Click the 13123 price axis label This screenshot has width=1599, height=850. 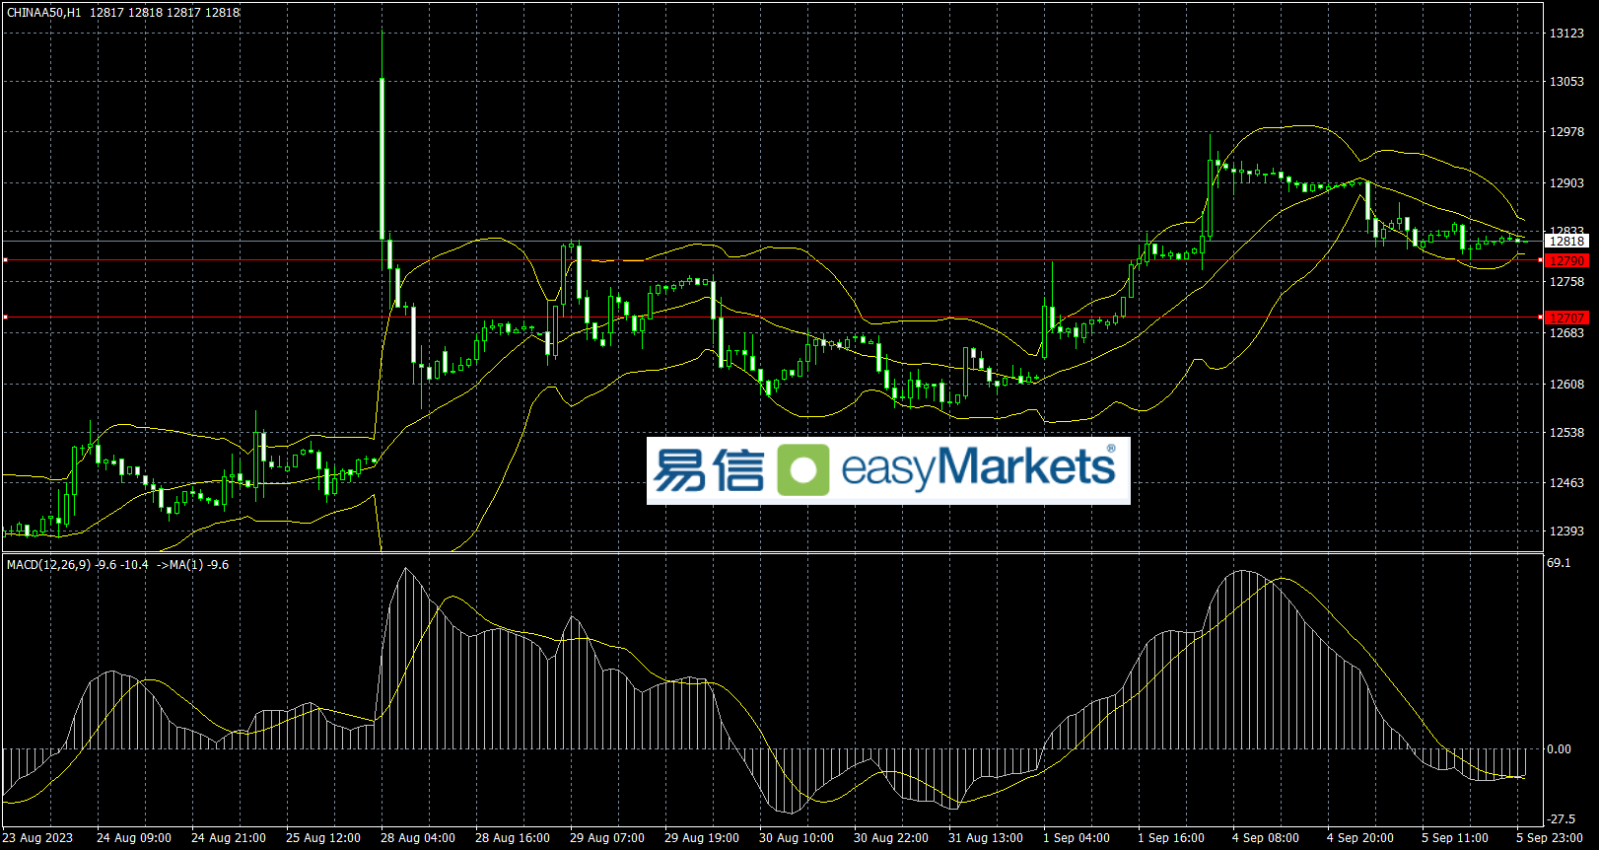1567,34
